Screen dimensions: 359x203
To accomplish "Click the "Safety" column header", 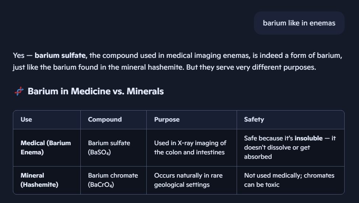I will coord(254,119).
